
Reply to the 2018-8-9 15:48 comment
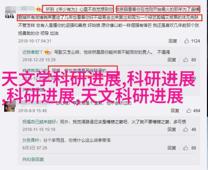tap(175, 110)
